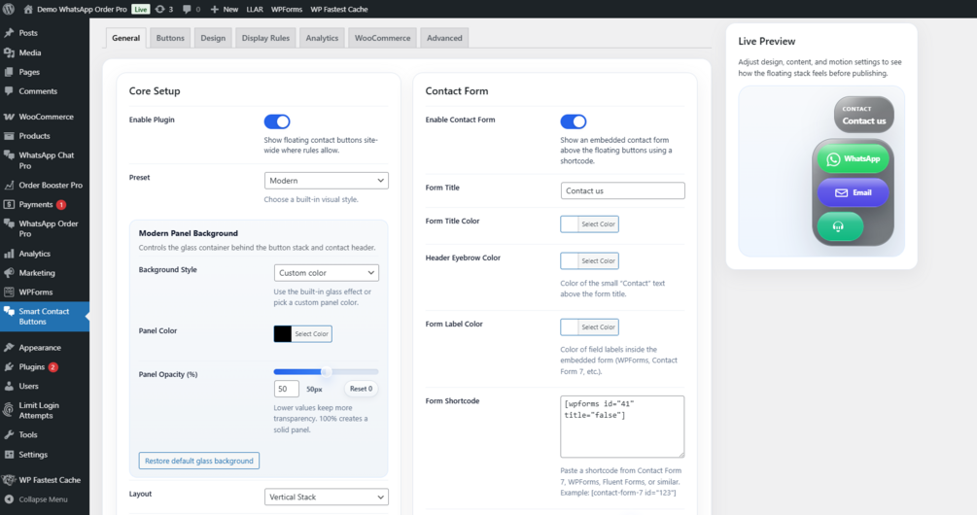Click the Plugins icon in sidebar

click(x=9, y=366)
